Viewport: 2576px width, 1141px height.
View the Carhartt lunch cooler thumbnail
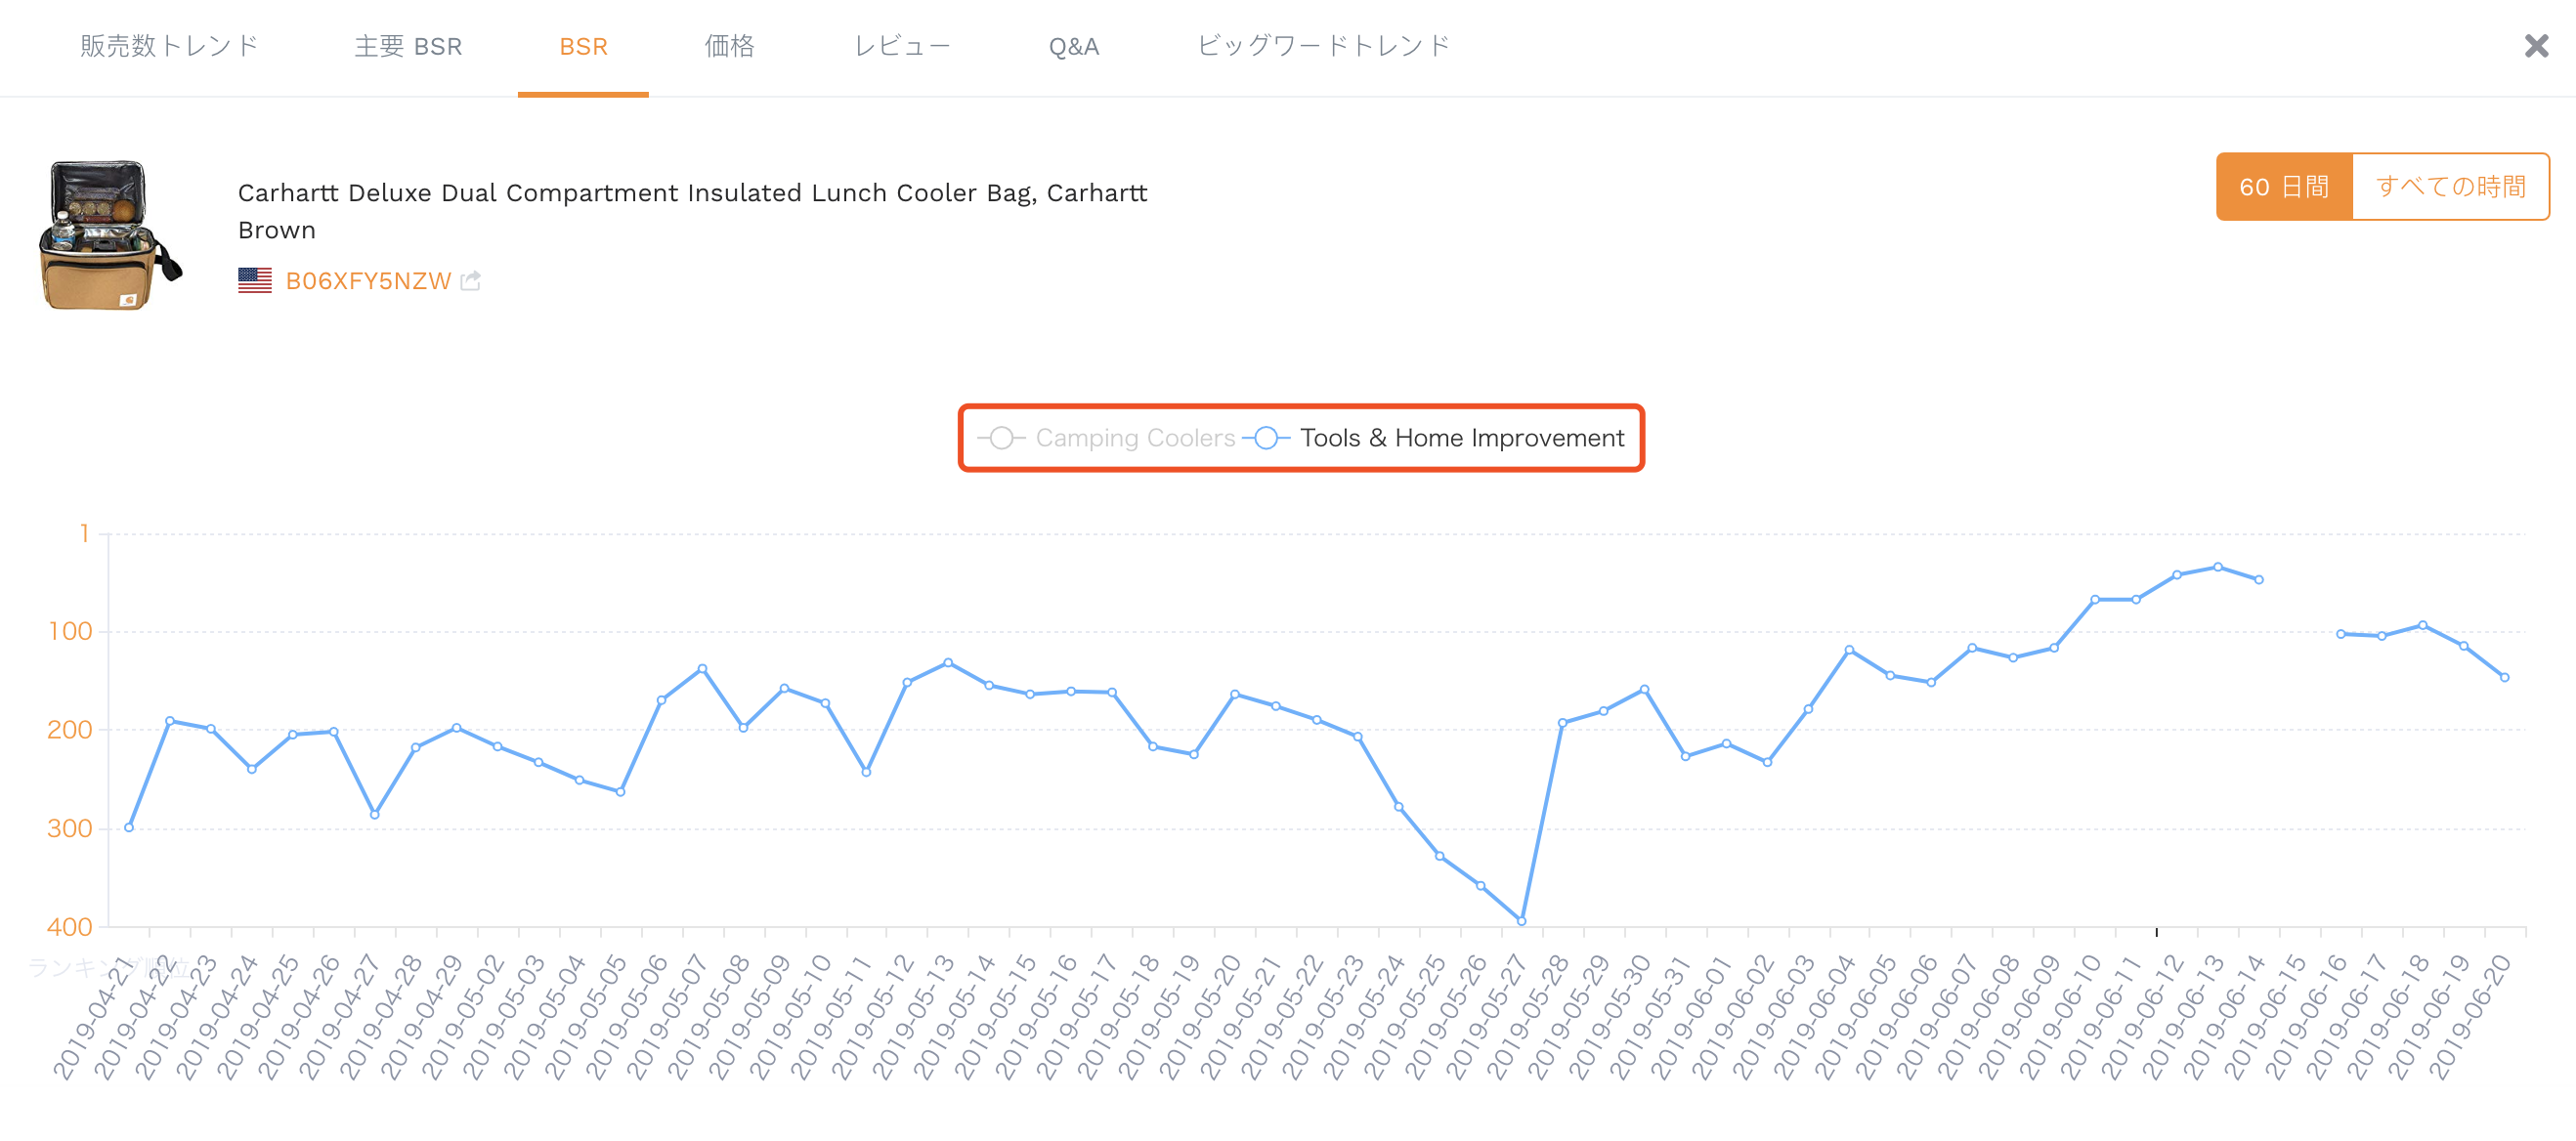pyautogui.click(x=109, y=235)
